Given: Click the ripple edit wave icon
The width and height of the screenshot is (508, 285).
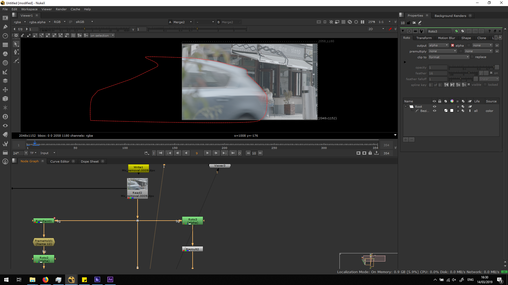Looking at the screenshot, I should click(73, 35).
